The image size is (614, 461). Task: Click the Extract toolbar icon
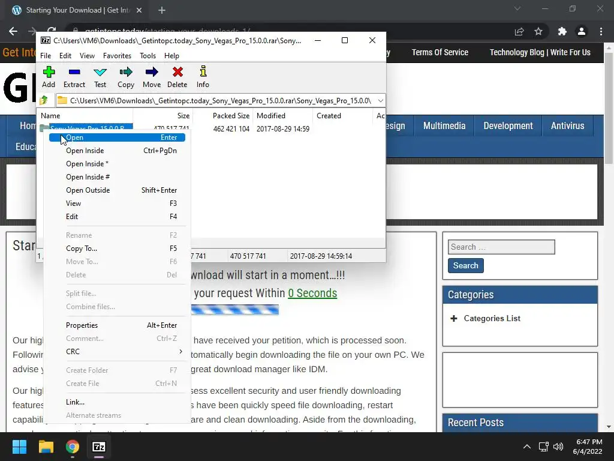74,77
